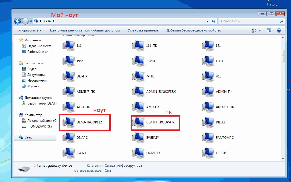This screenshot has height=182, width=291.
Task: Select computer icon '1-ПК'
Action: [x=208, y=61]
